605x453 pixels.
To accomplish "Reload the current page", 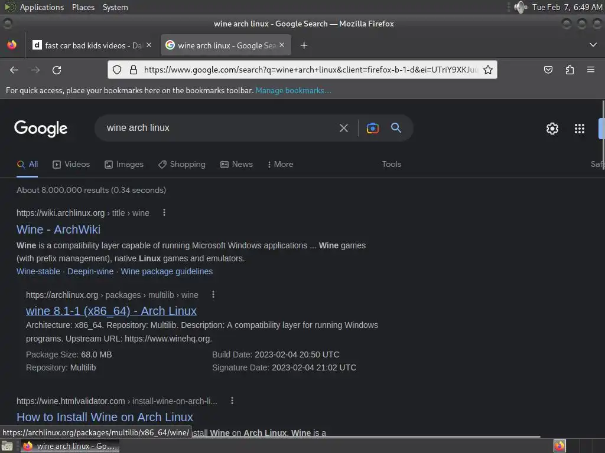I will 57,70.
